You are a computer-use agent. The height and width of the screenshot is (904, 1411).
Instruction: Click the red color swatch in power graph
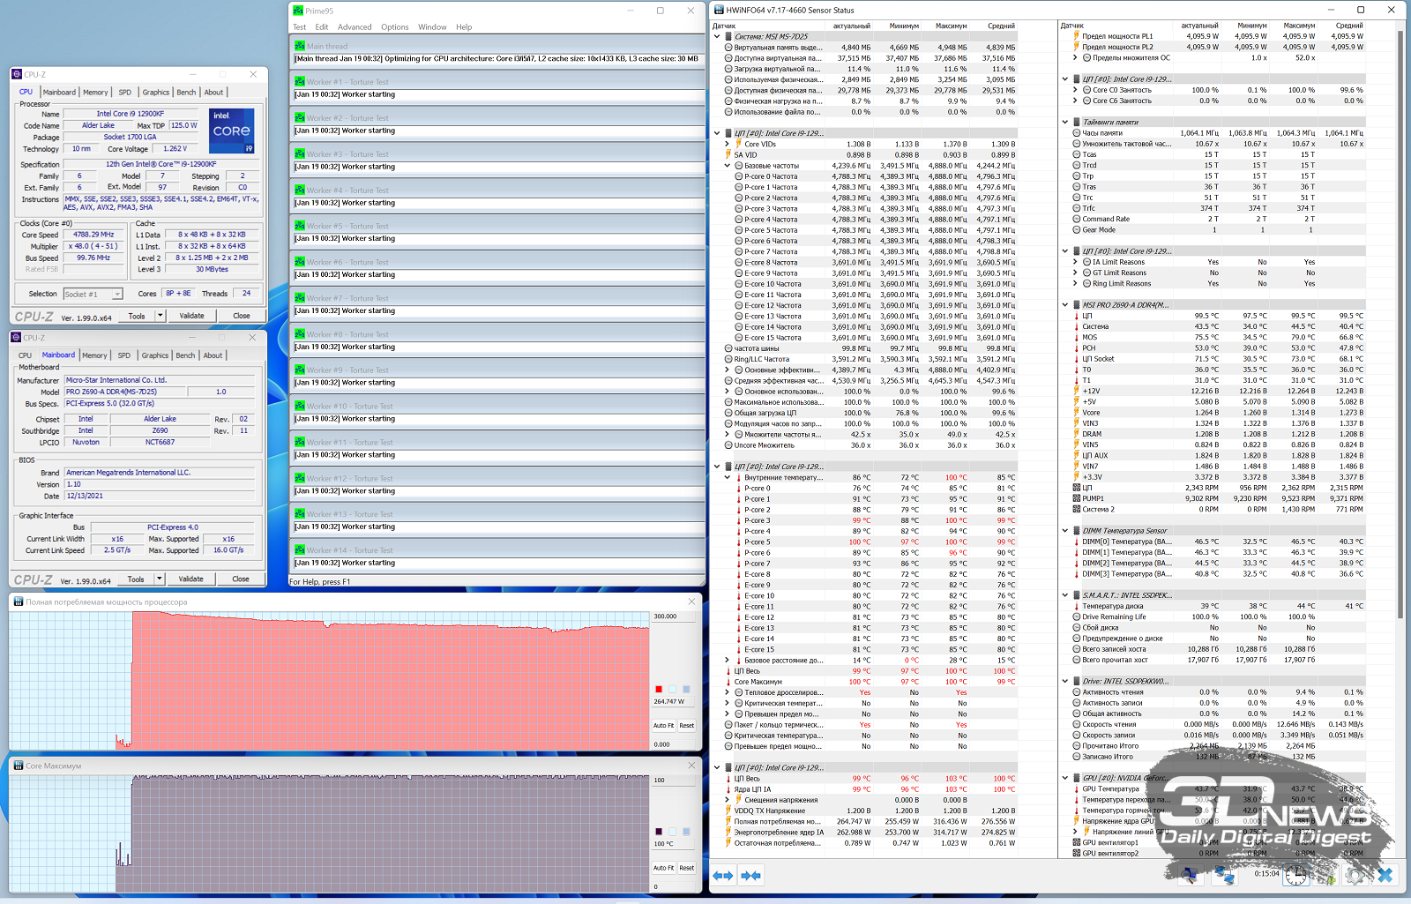pos(659,689)
